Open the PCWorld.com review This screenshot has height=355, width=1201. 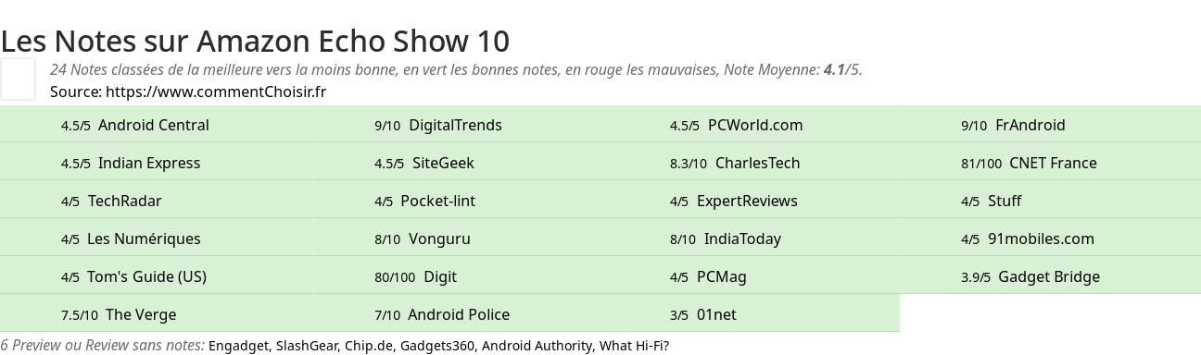755,125
